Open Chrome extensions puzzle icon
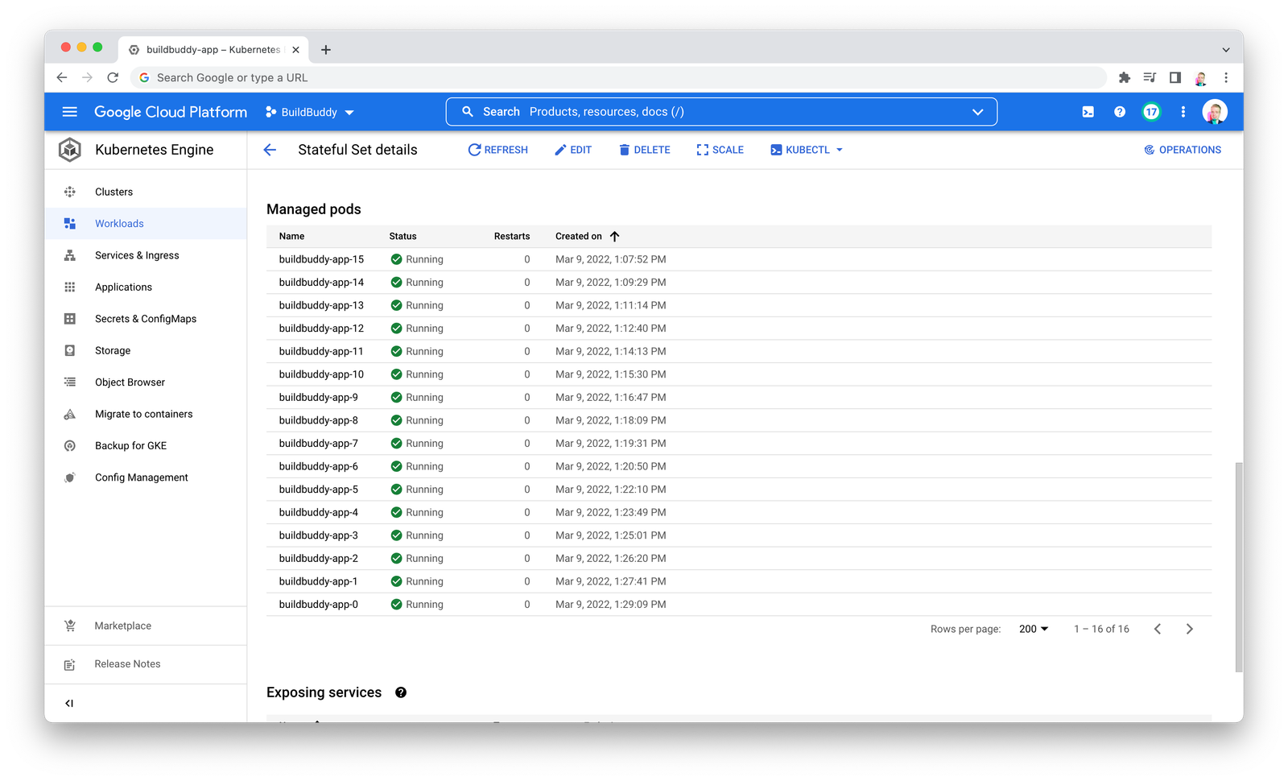The height and width of the screenshot is (781, 1288). [1125, 77]
